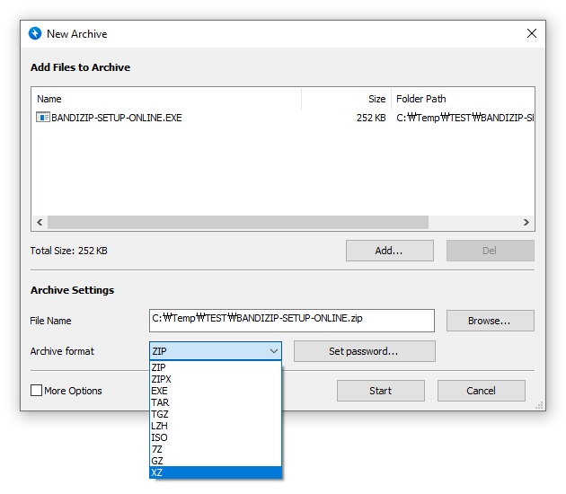Choose ISO in the dropdown list

(215, 437)
